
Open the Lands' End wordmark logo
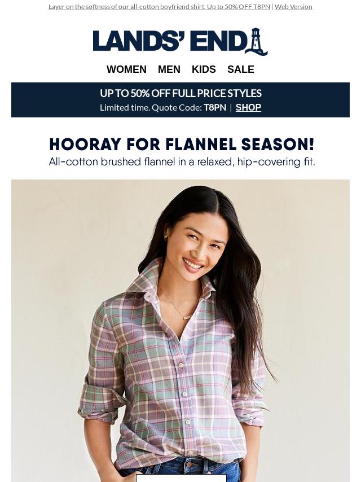tap(180, 42)
